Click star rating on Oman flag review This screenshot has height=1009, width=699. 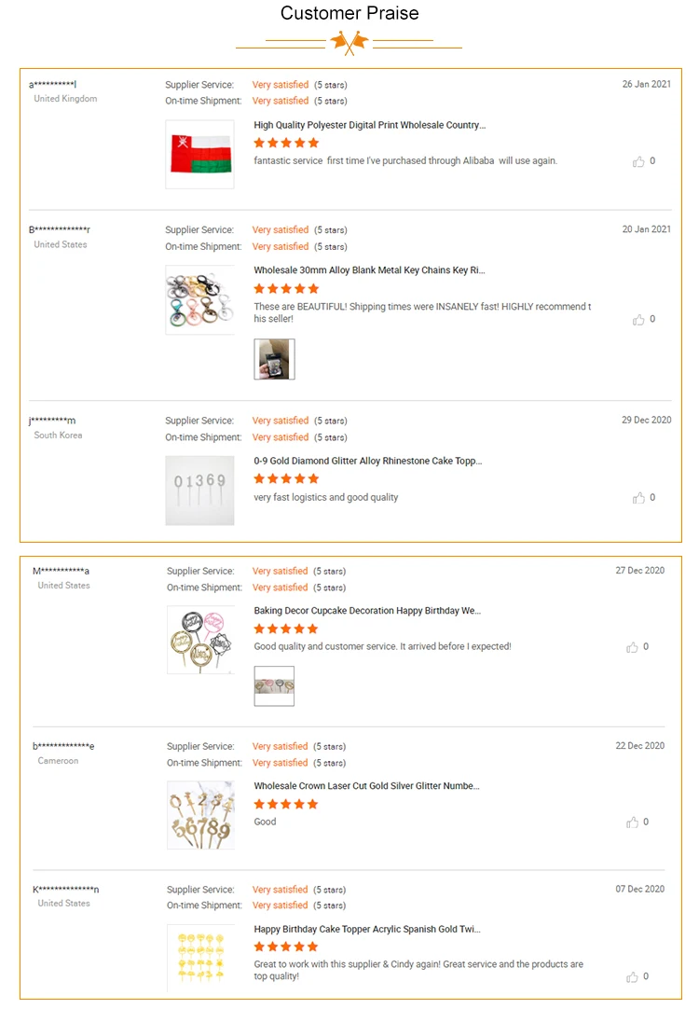[x=286, y=143]
